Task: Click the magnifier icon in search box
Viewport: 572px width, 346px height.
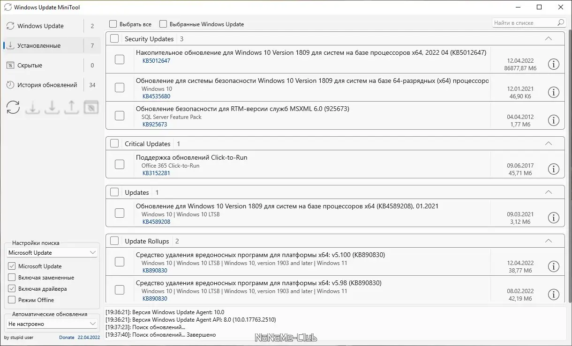Action: click(x=561, y=23)
